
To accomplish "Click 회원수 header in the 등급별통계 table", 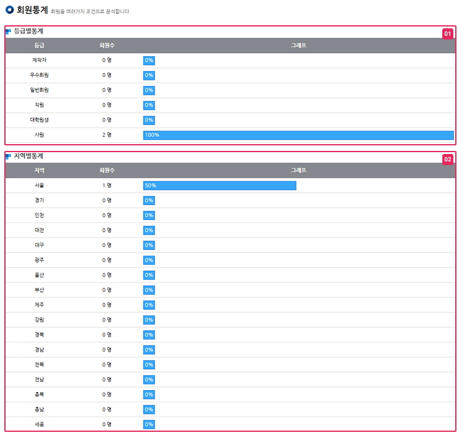I will coord(107,46).
